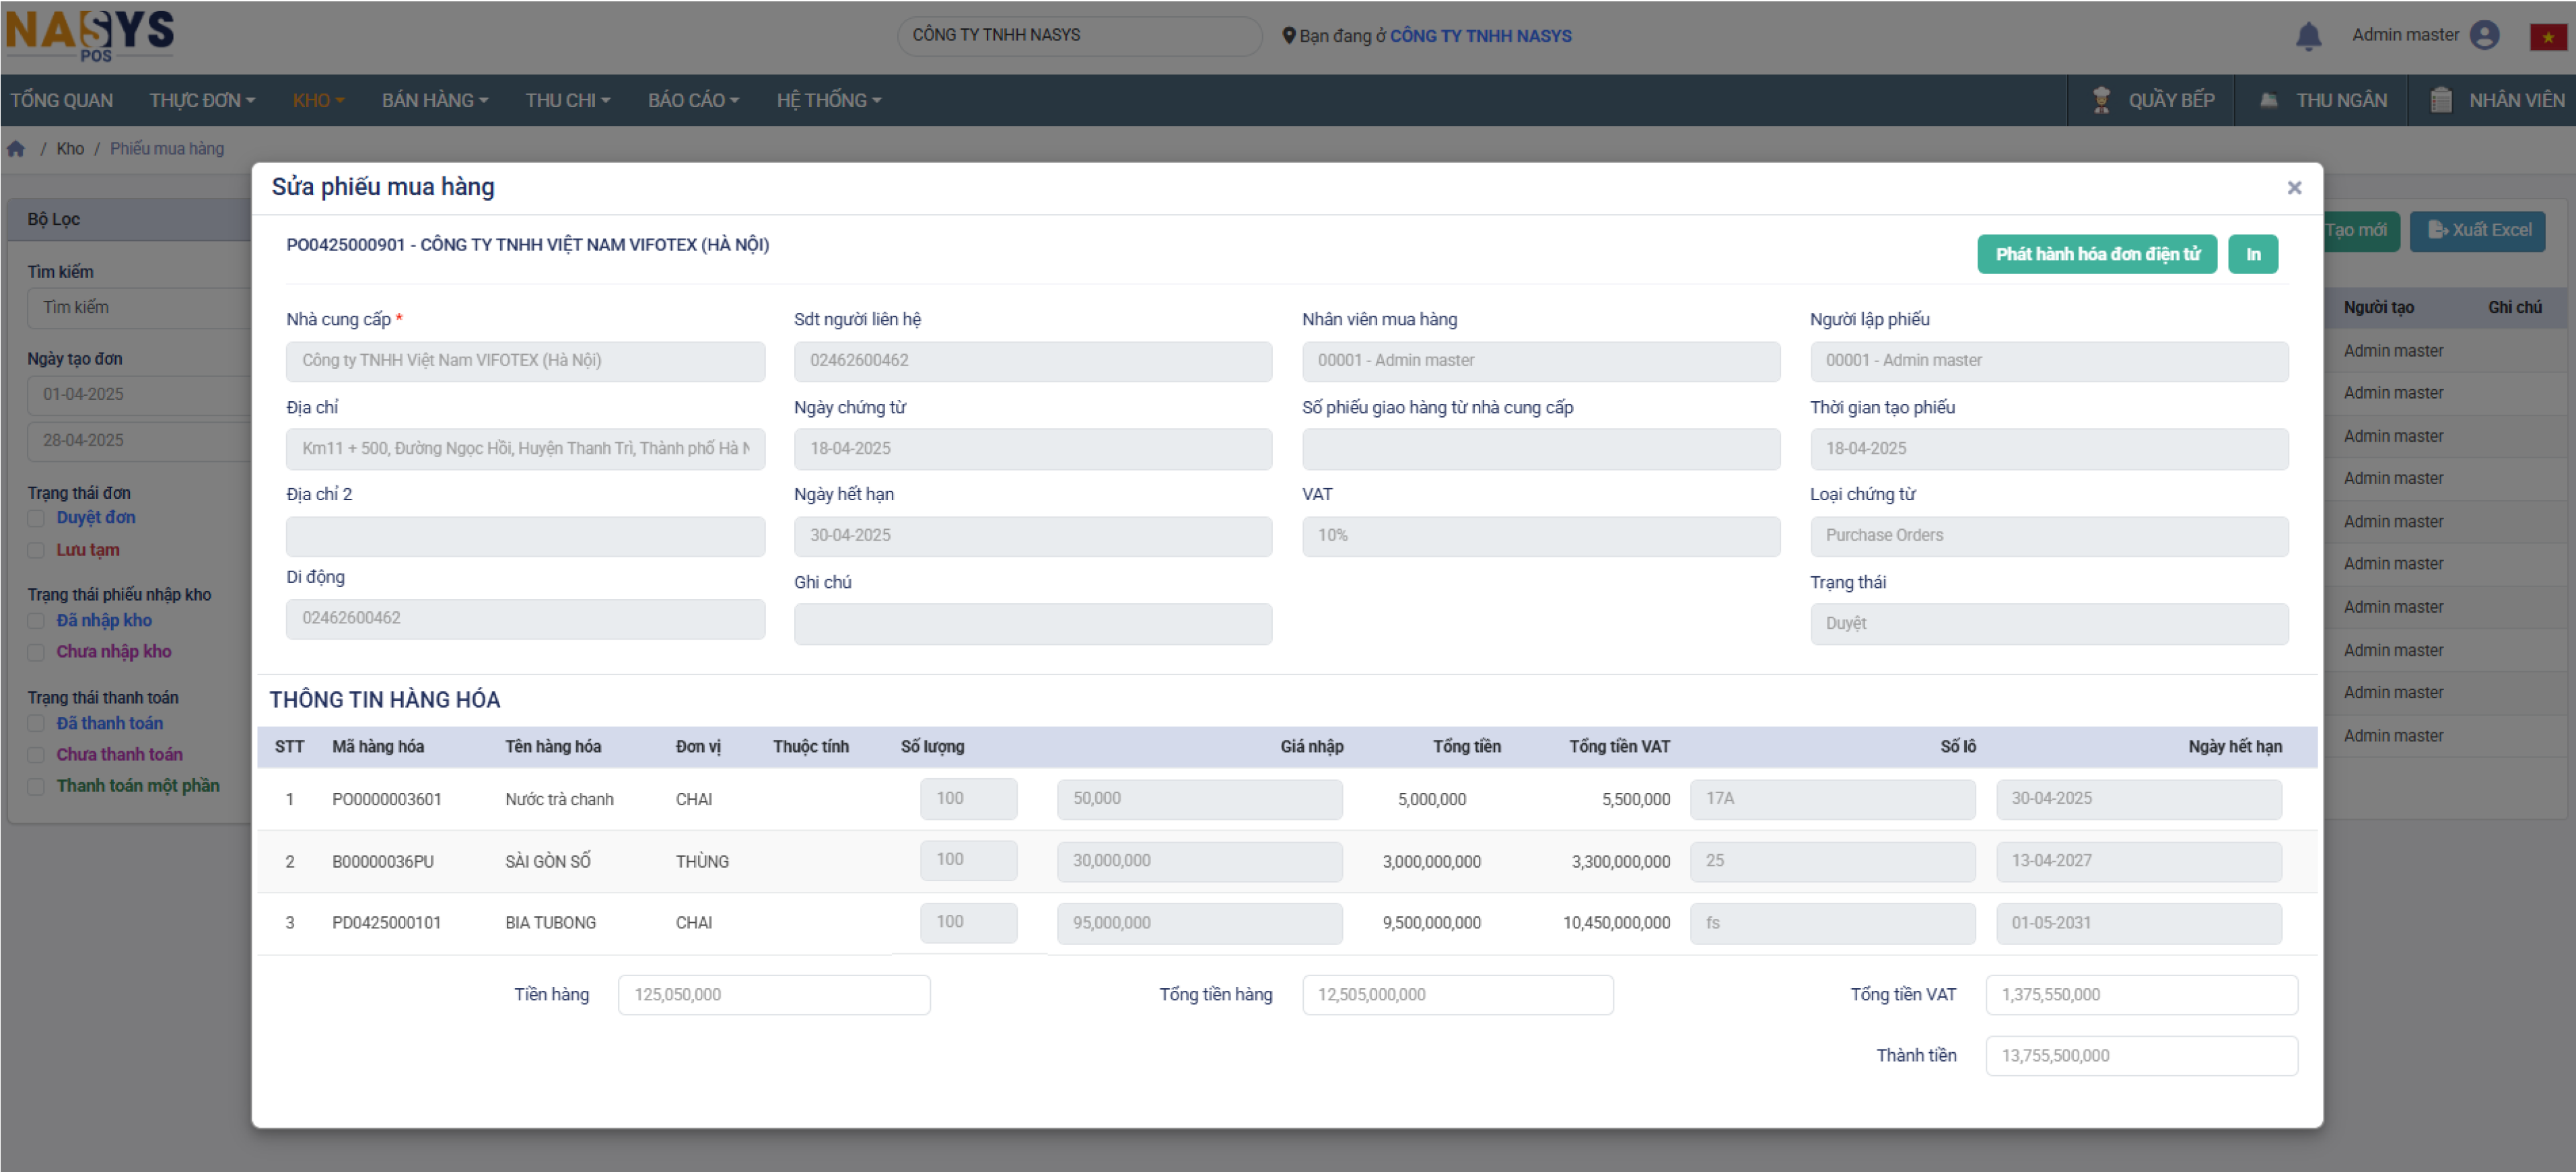Expand the BÁN HÀNG menu
The height and width of the screenshot is (1172, 2576).
pos(434,100)
